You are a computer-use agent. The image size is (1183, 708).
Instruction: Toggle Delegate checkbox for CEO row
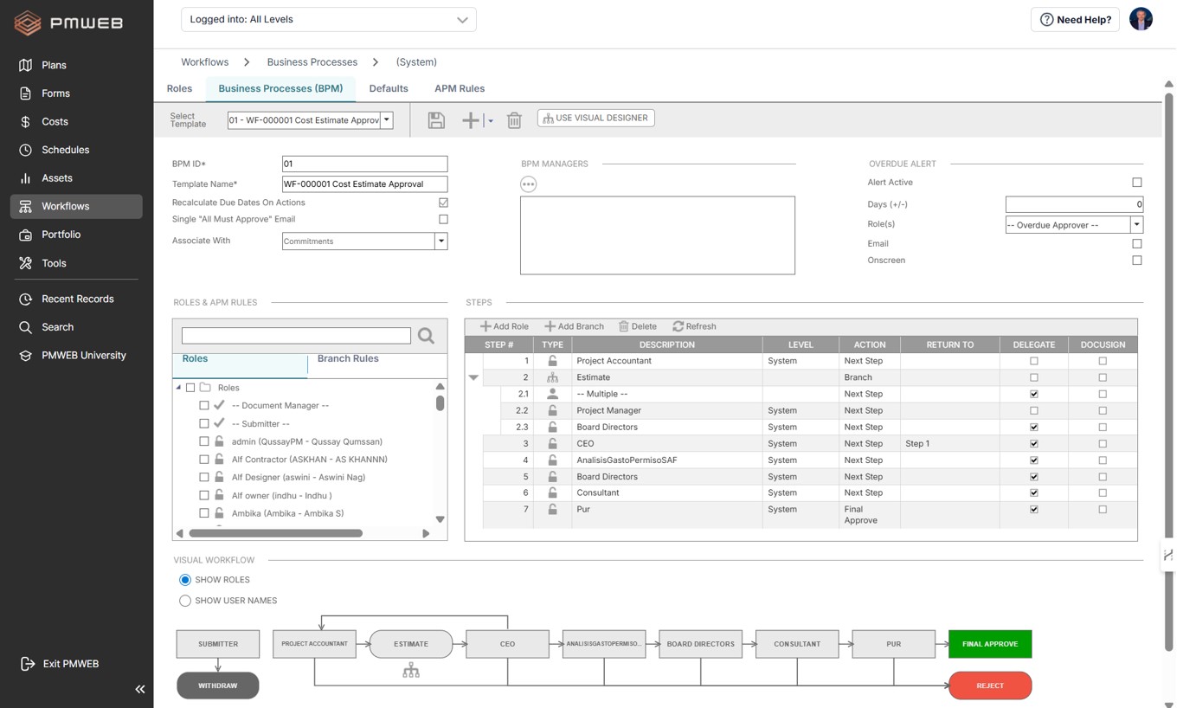pos(1033,443)
